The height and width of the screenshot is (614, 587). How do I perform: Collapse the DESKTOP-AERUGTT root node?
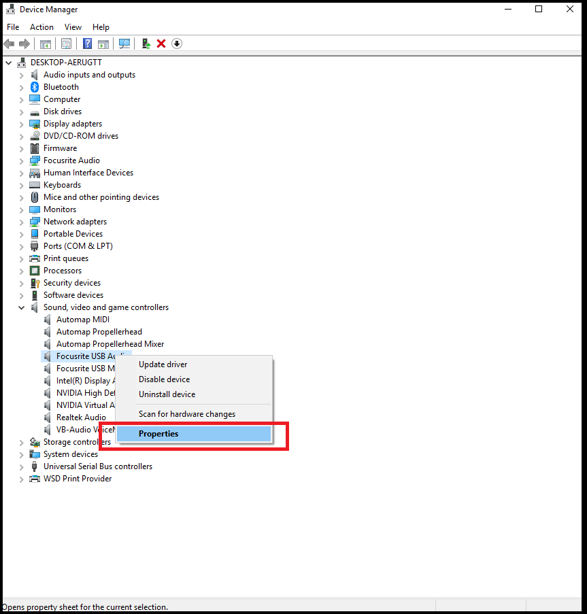[x=9, y=63]
